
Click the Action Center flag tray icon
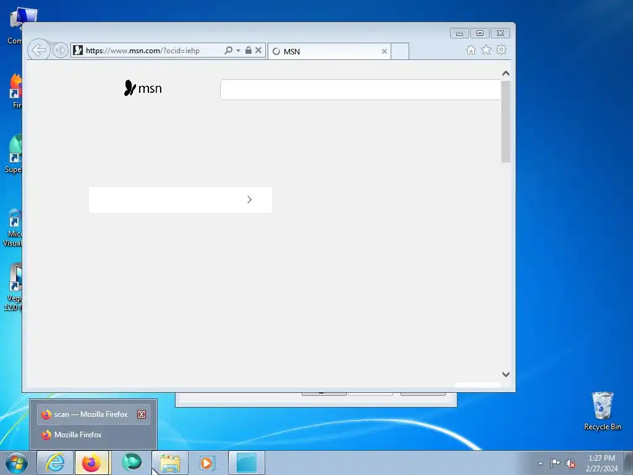click(556, 463)
